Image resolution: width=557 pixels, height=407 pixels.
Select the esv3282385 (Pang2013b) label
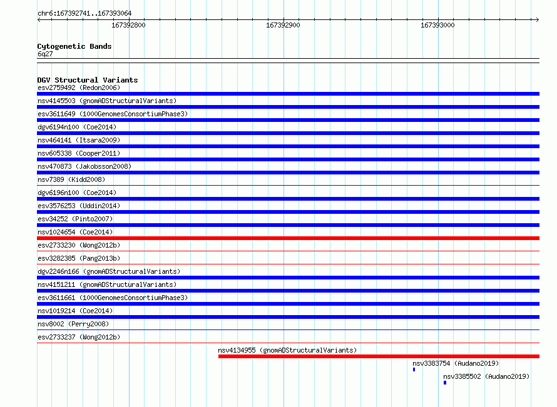click(79, 258)
